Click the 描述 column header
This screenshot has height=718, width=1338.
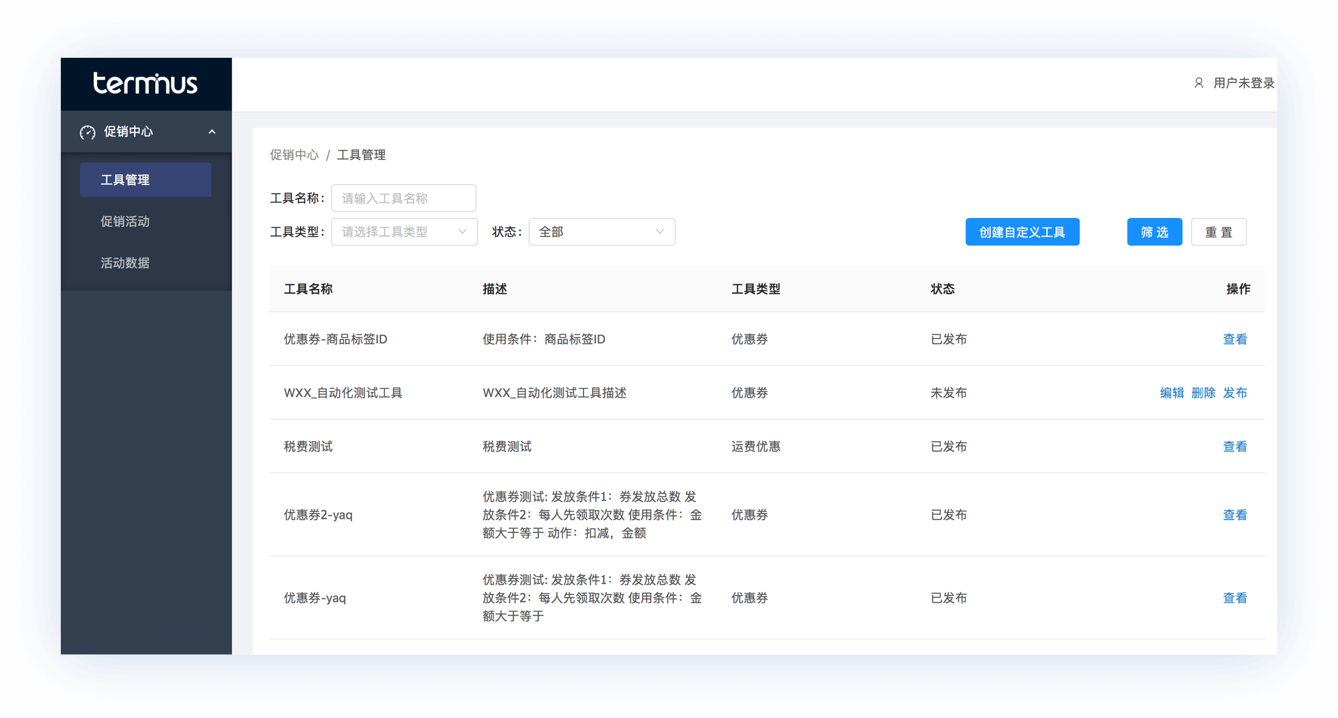[495, 289]
